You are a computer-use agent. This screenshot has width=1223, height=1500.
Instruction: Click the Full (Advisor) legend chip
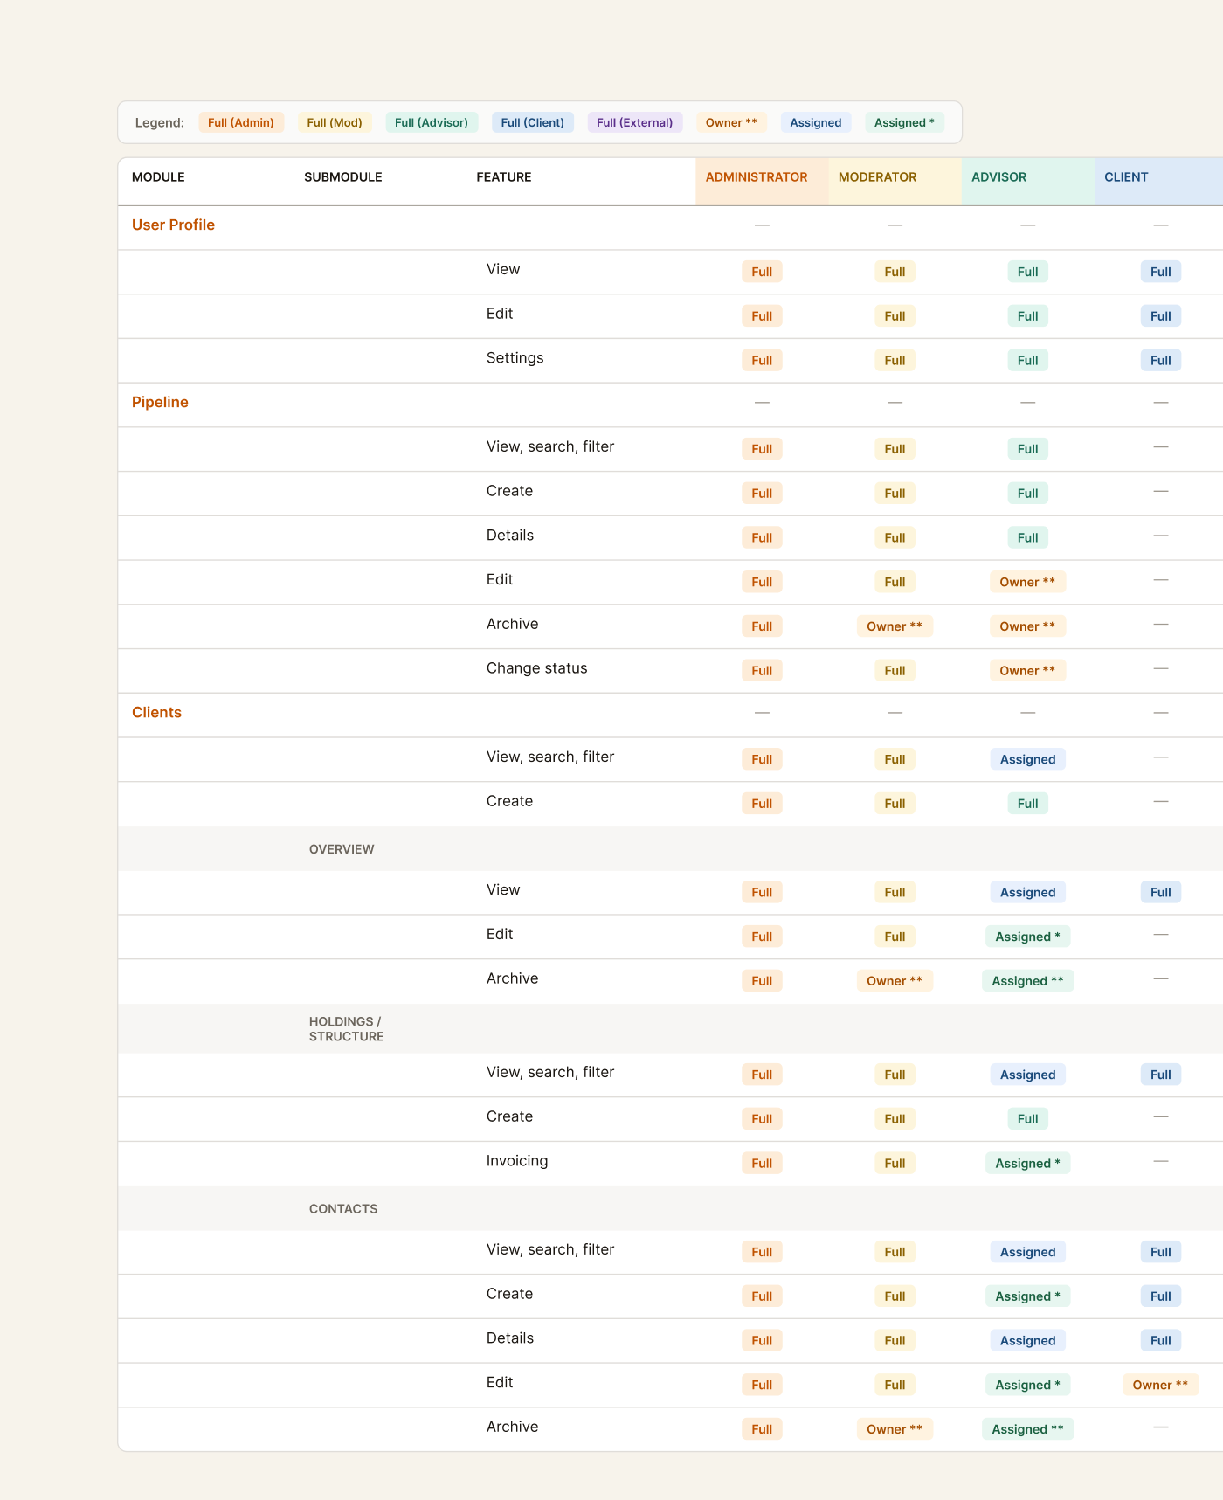(x=432, y=122)
